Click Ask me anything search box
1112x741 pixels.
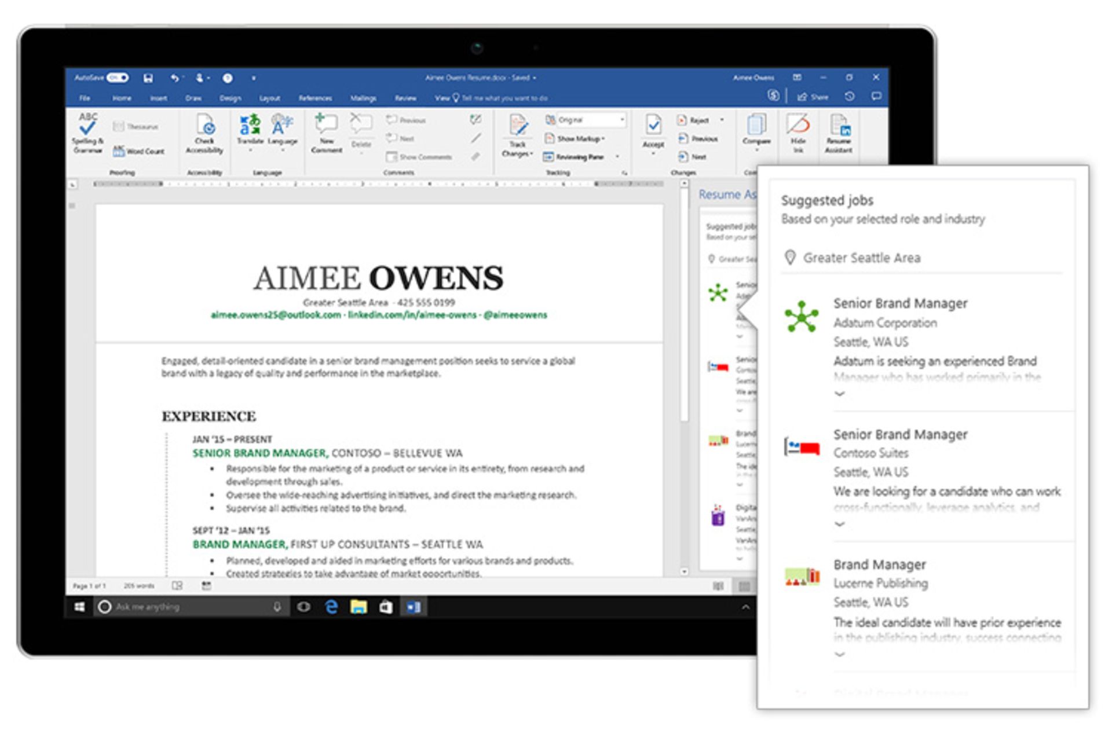pos(191,607)
